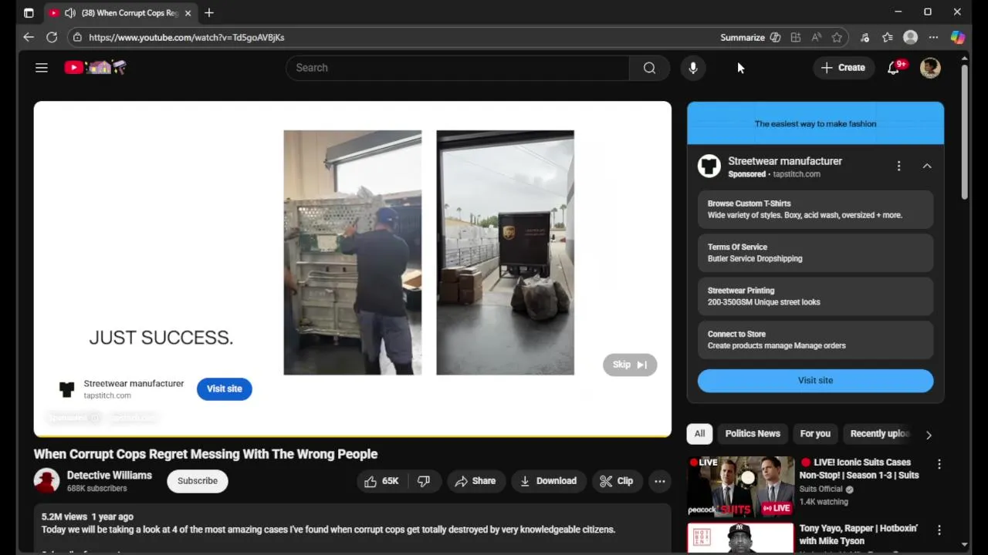The width and height of the screenshot is (988, 555).
Task: Open the YouTube account avatar menu
Action: point(931,68)
